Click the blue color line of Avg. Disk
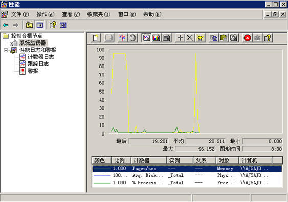This screenshot has width=288, height=202. [102, 176]
